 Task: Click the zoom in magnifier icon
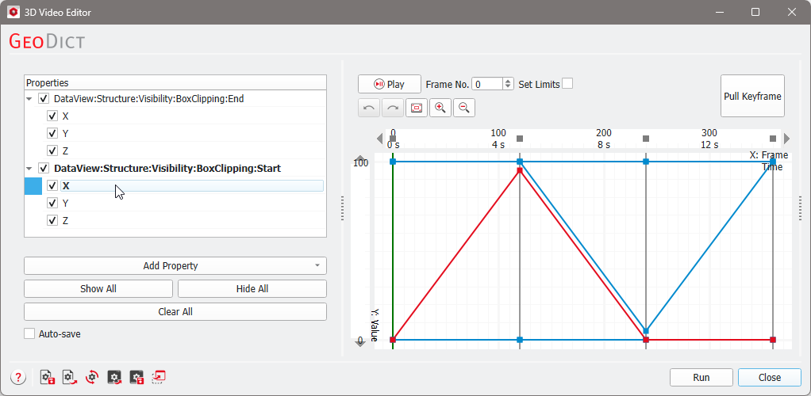point(440,108)
